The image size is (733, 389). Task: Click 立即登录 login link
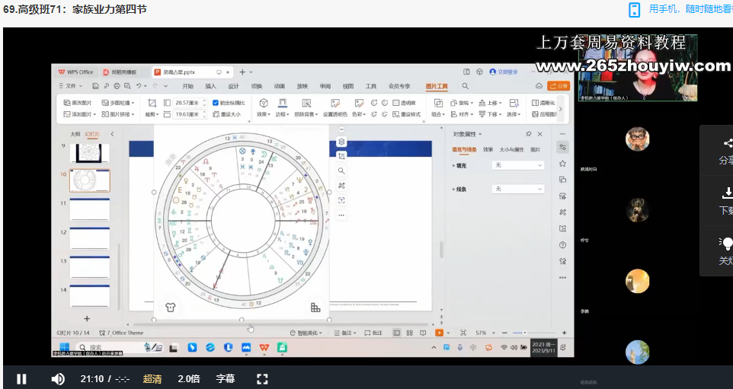[504, 72]
